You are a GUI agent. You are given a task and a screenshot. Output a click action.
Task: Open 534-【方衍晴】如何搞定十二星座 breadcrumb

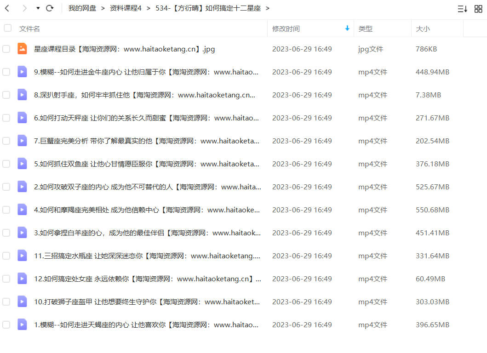pyautogui.click(x=208, y=8)
